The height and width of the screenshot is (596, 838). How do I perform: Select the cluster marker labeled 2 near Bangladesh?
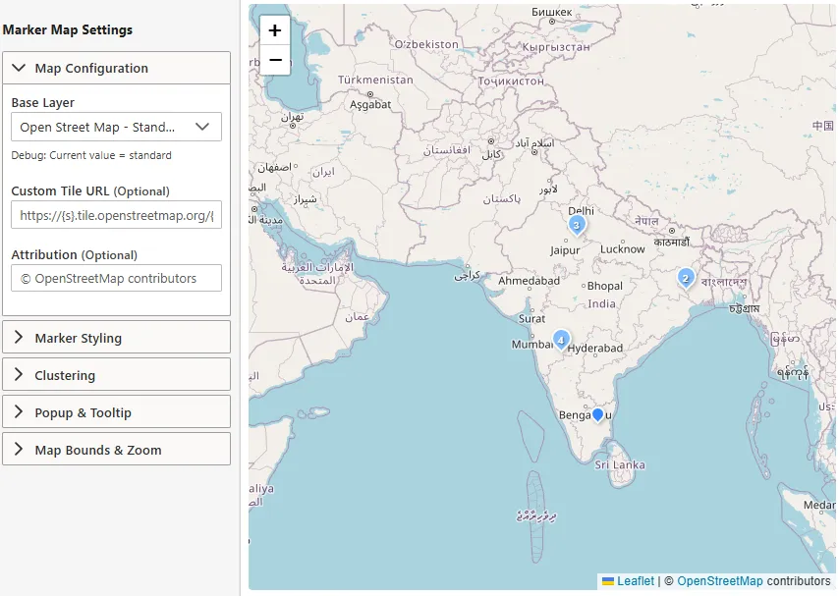click(x=685, y=278)
